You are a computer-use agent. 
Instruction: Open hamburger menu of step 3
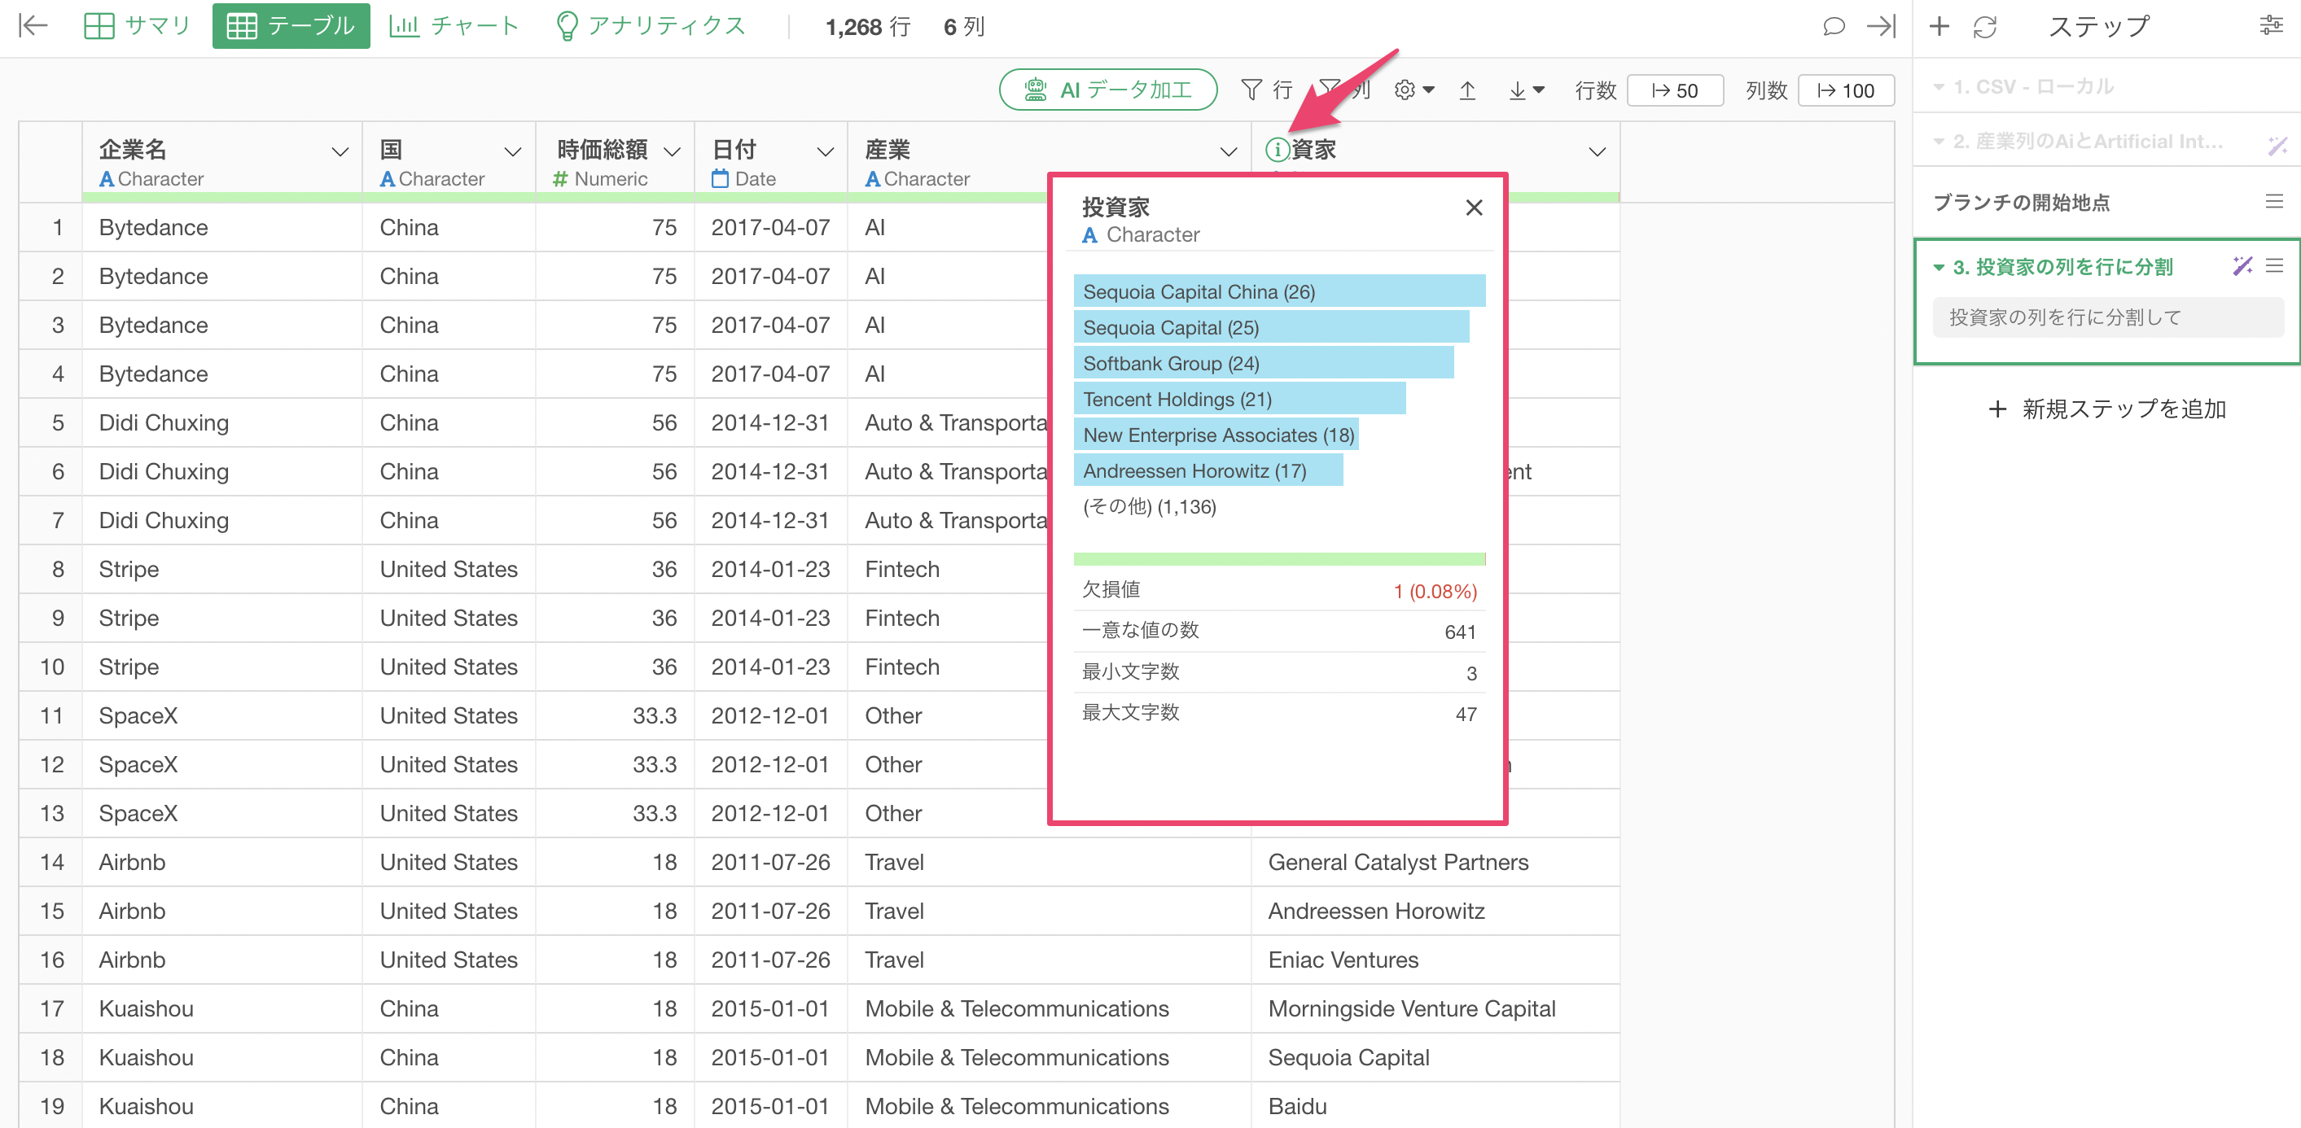pos(2274,265)
